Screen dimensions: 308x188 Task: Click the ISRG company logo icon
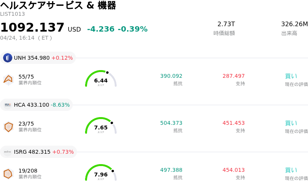[x=8, y=152]
